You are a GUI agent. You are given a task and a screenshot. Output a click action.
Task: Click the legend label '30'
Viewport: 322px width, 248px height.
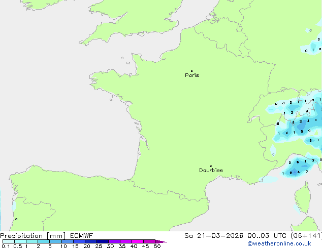coord(110,246)
